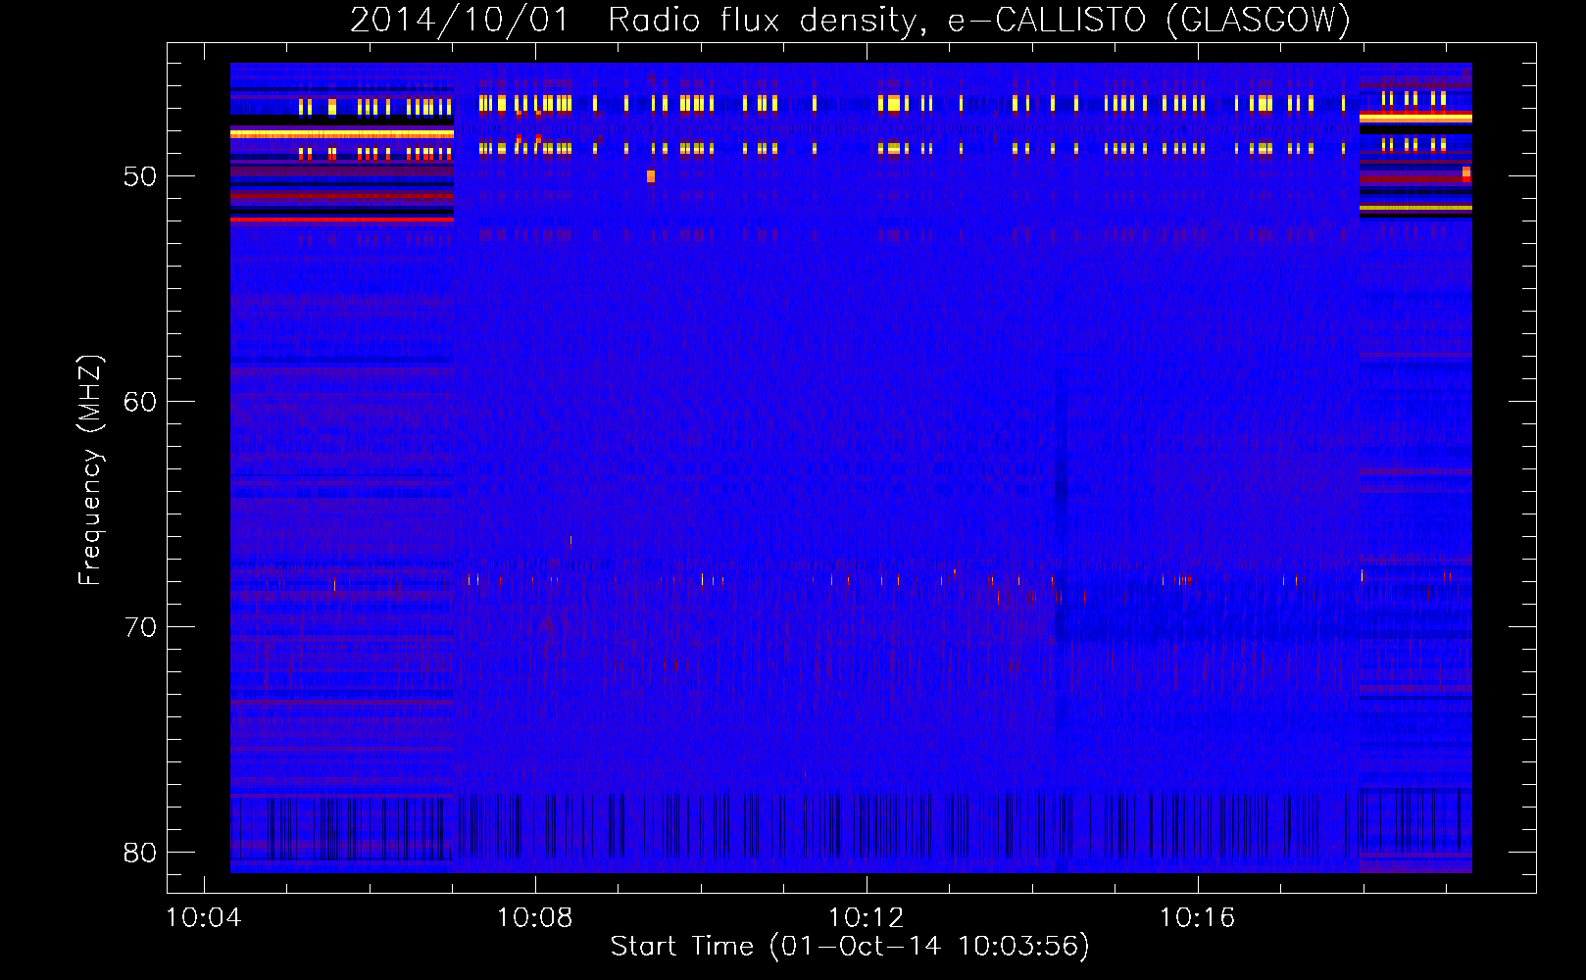Click the 50 MHz frequency tick label

(x=139, y=177)
